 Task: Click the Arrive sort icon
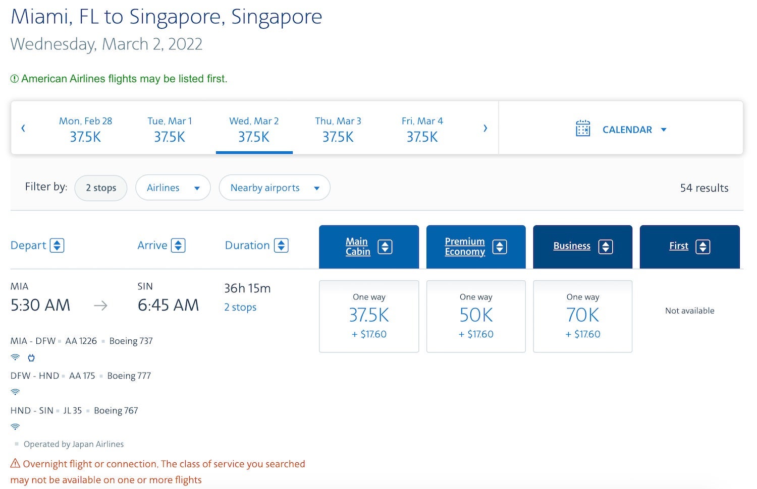pyautogui.click(x=178, y=246)
